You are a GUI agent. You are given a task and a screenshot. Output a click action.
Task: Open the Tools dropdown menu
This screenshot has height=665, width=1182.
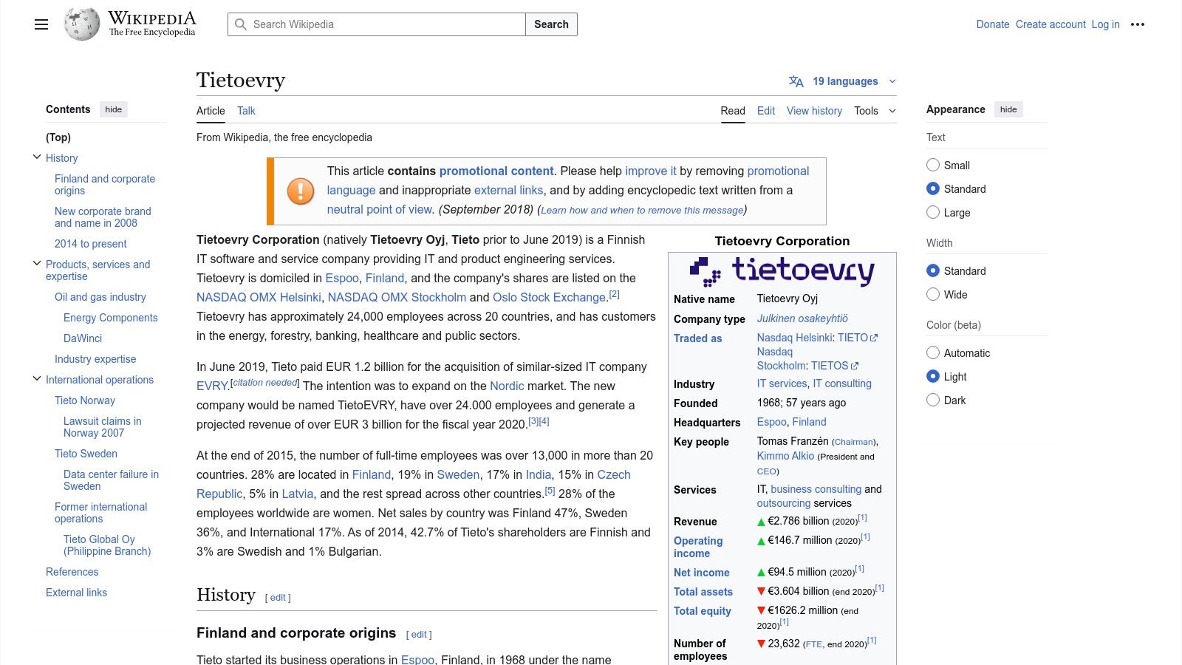point(875,111)
